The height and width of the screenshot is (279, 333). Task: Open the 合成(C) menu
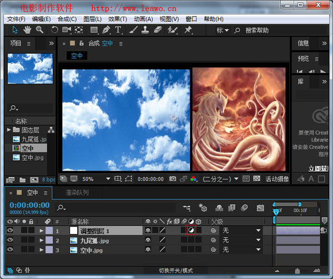pyautogui.click(x=67, y=19)
